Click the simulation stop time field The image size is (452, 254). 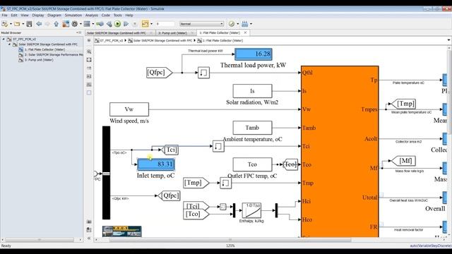pos(165,24)
